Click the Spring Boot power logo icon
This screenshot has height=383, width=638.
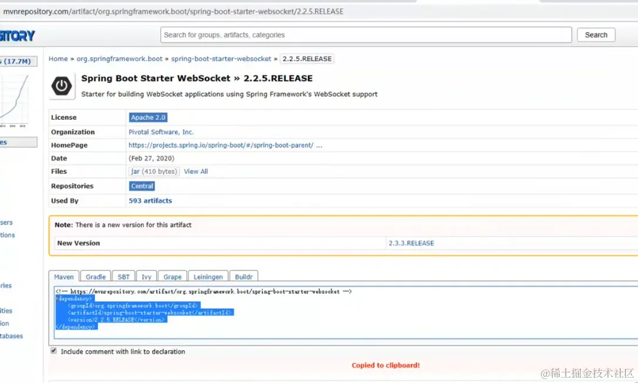click(62, 86)
